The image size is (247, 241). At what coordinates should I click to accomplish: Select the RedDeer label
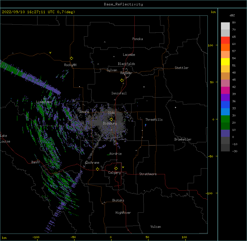point(126,73)
